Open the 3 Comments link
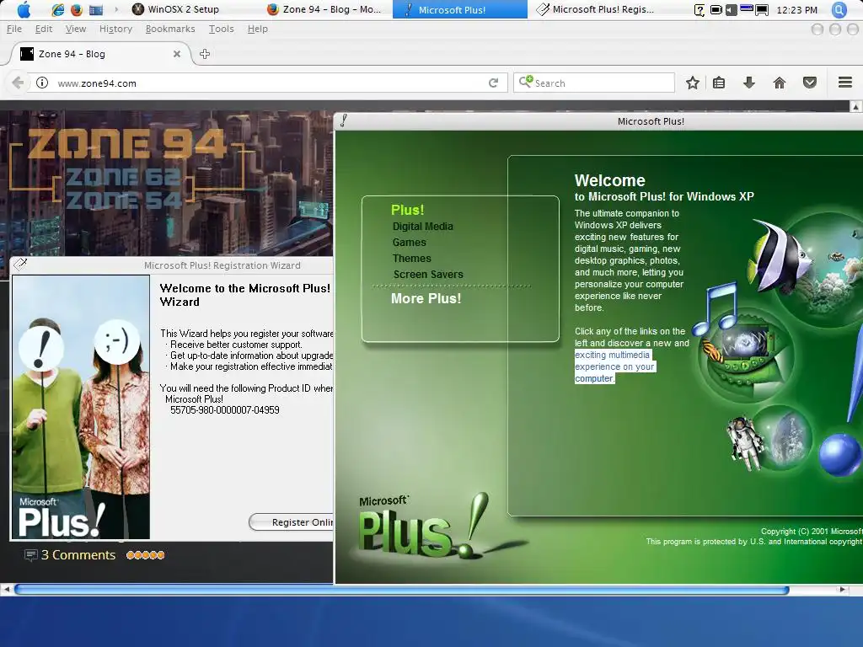863x647 pixels. pyautogui.click(x=78, y=555)
